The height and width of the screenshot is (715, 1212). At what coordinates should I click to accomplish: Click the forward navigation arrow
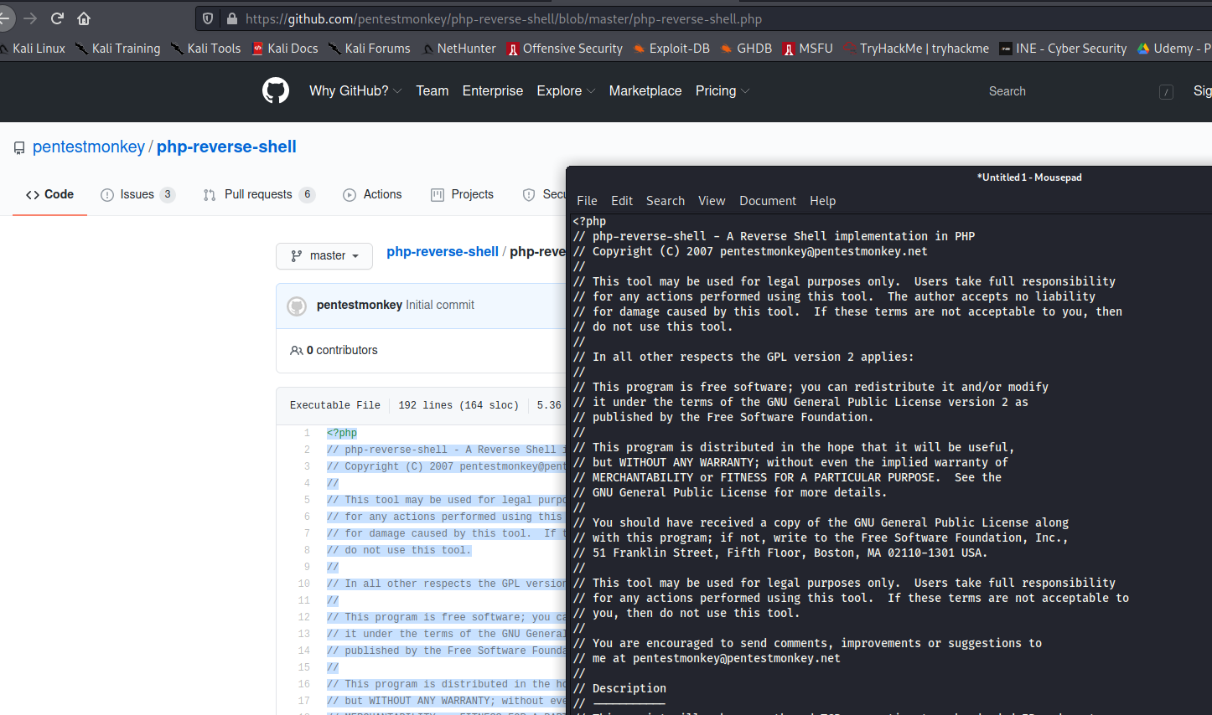click(30, 18)
